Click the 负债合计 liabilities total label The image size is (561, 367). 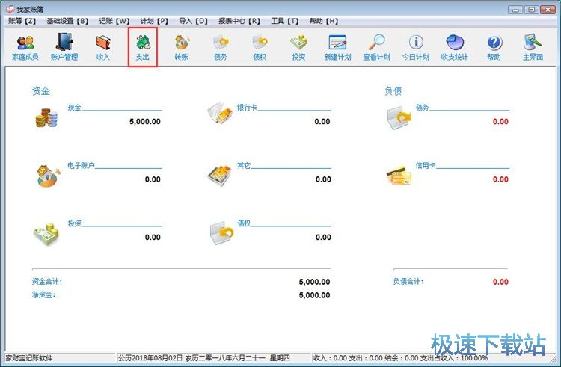coord(408,282)
